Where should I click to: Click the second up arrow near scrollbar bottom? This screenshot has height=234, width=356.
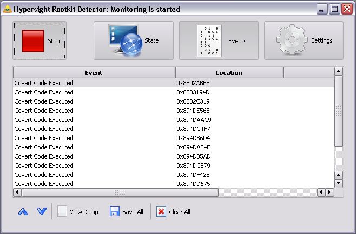click(x=339, y=175)
